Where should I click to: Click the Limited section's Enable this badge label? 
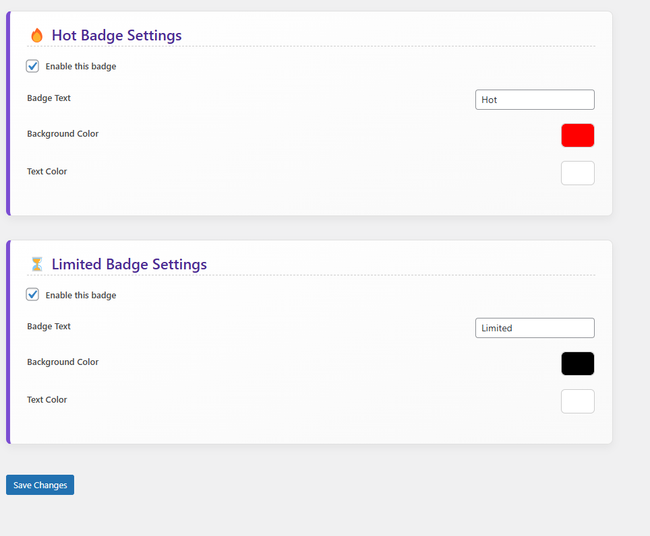click(x=81, y=295)
